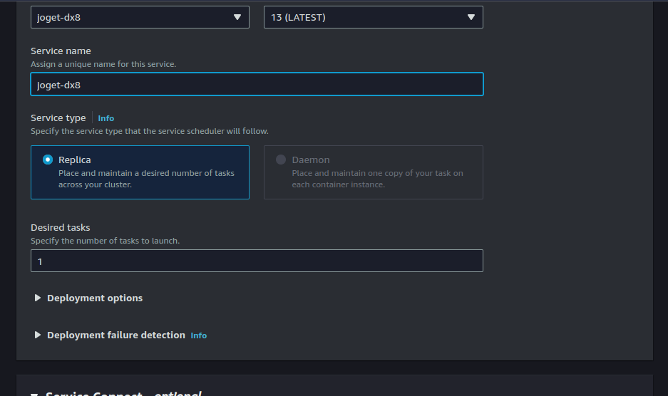Open Info link next to Service type
Image resolution: width=668 pixels, height=396 pixels.
(106, 118)
